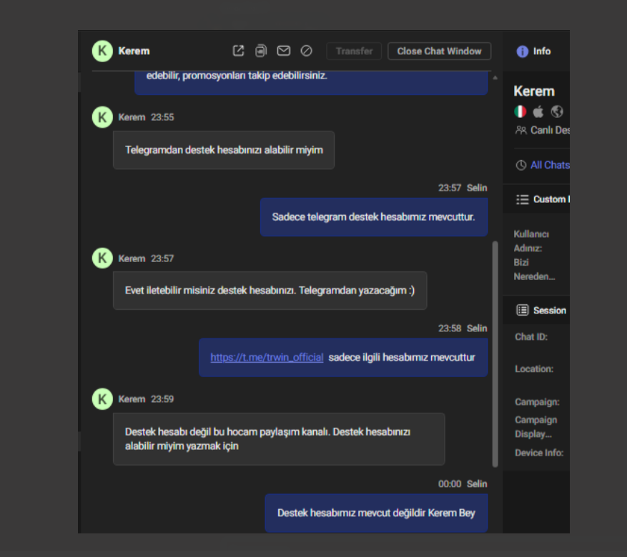Click message 'Telegramdan destek hesabınızı alabilir miyim'
This screenshot has height=557, width=627.
click(224, 150)
